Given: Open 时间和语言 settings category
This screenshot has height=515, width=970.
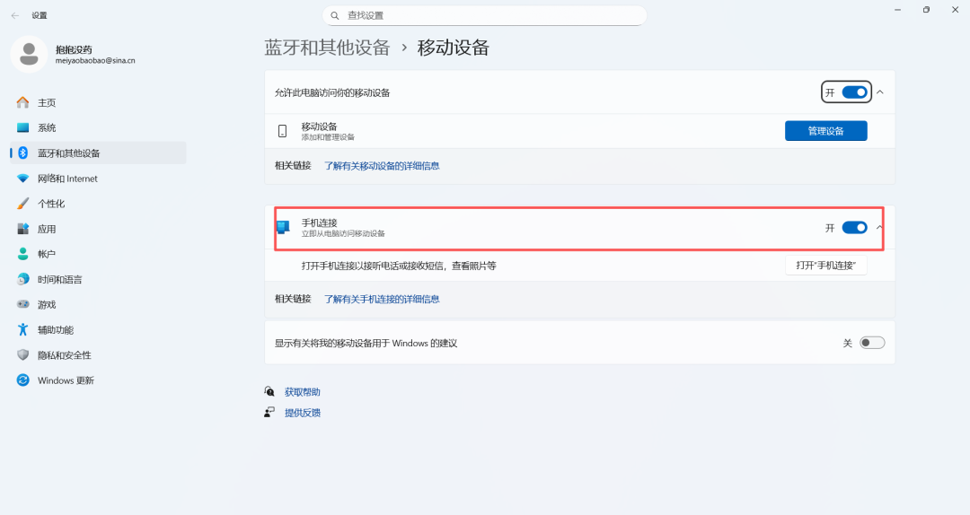Looking at the screenshot, I should [99, 279].
